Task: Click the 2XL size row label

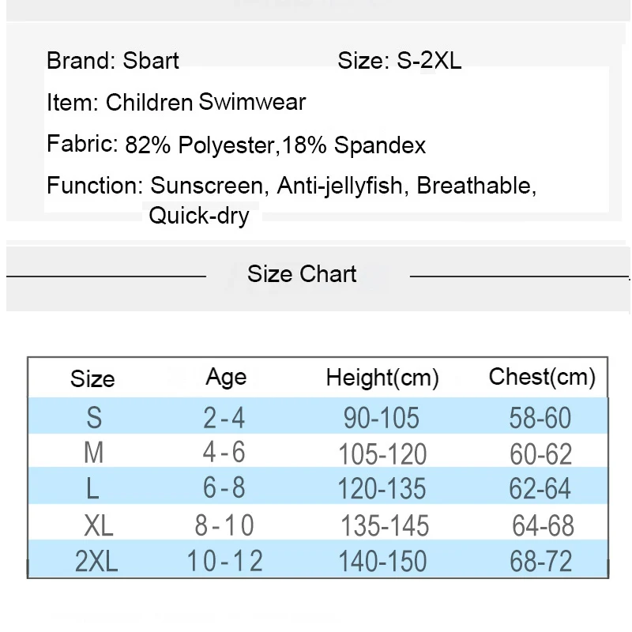Action: [96, 561]
